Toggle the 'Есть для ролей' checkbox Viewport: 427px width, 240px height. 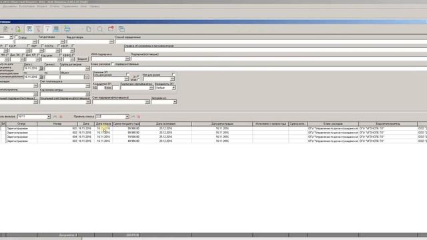pyautogui.click(x=127, y=74)
